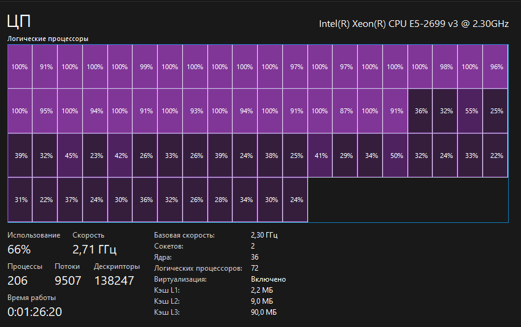Click the core tile reading 96%
Image resolution: width=521 pixels, height=327 pixels.
495,67
